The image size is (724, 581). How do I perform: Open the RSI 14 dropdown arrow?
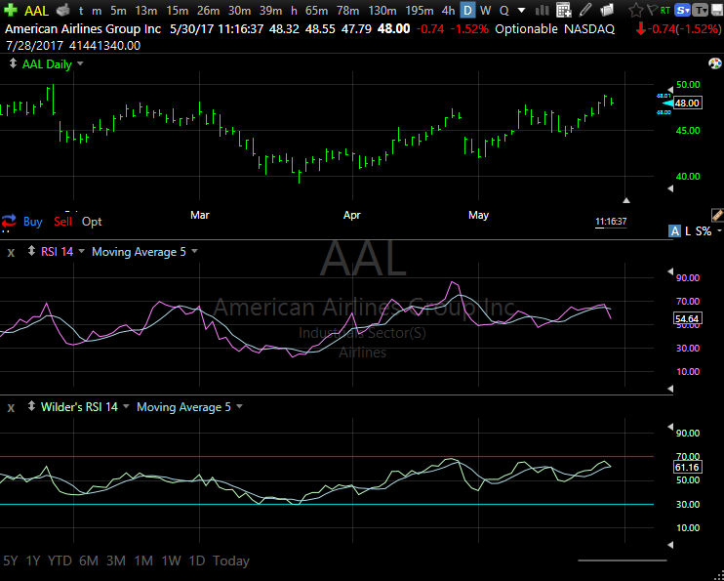click(82, 251)
